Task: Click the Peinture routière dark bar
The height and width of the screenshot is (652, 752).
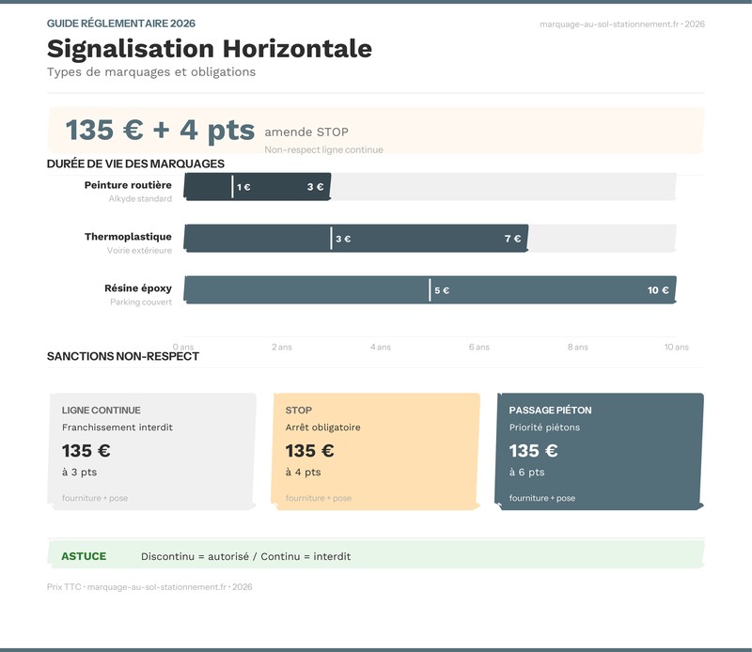Action: (x=273, y=187)
